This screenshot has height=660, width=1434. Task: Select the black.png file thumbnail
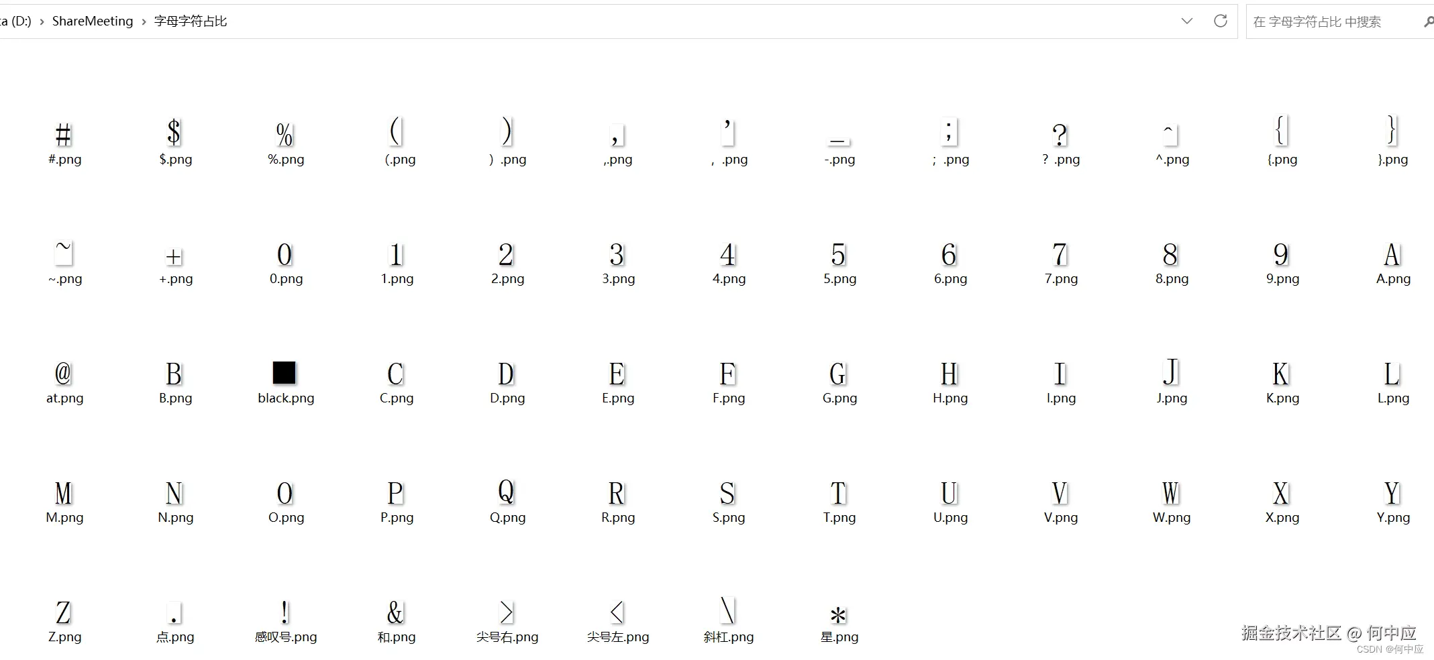tap(285, 374)
